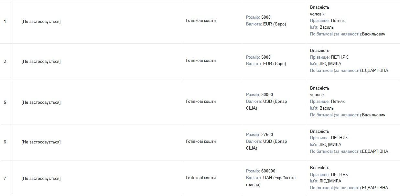This screenshot has width=400, height=196.
Task: Select '[Не застосовується]' text in row 5
Action: tap(41, 103)
